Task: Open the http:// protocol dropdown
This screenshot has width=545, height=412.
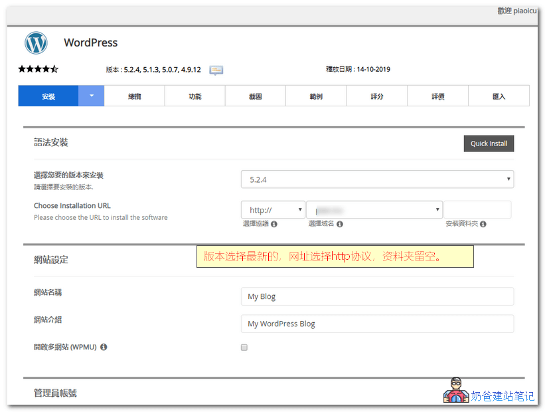Action: (x=273, y=209)
